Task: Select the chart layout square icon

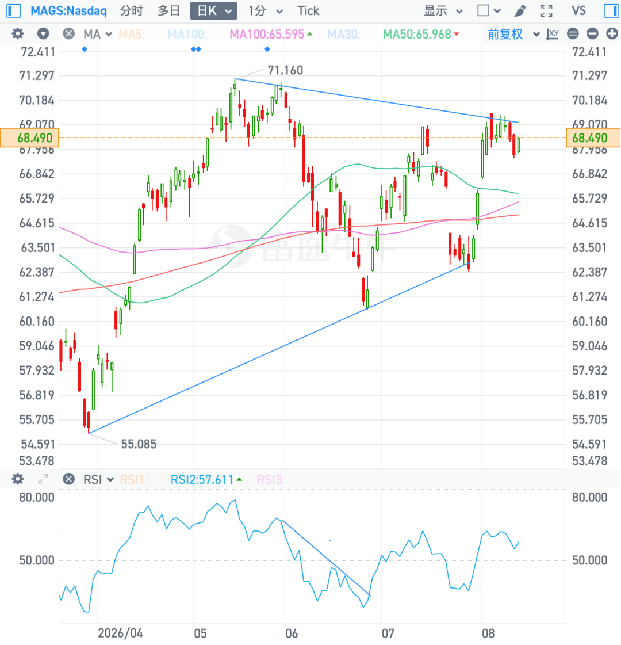Action: (x=484, y=11)
